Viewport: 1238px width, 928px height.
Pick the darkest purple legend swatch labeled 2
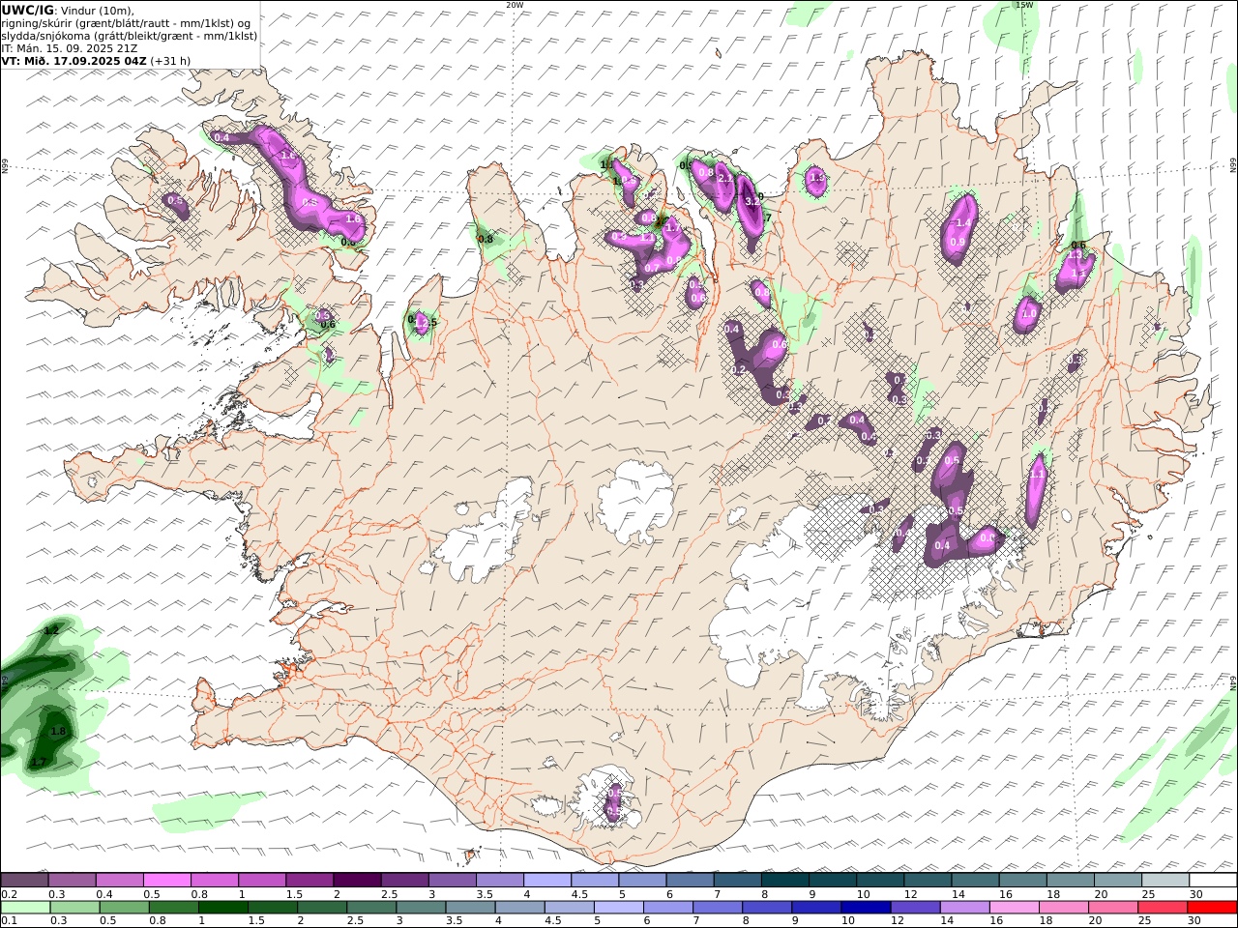click(x=356, y=880)
